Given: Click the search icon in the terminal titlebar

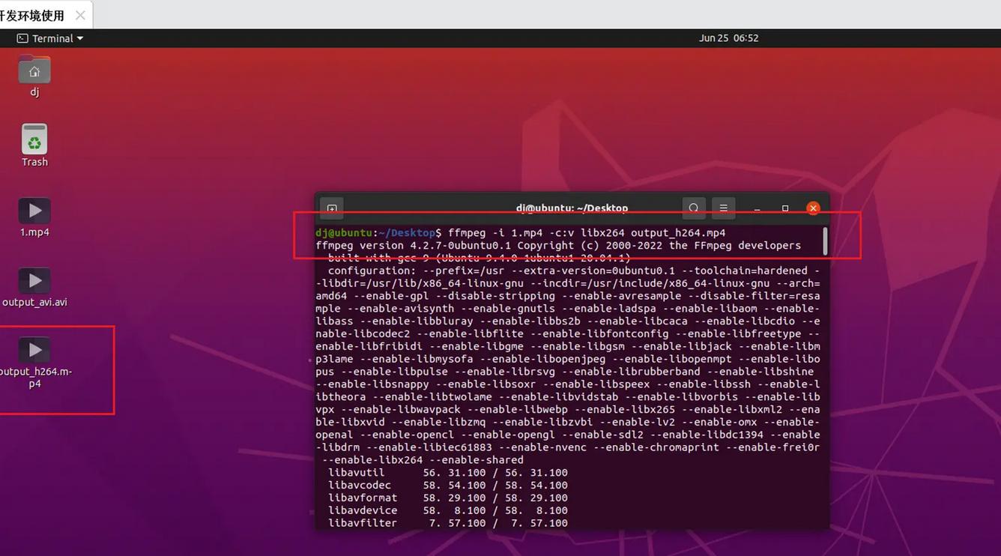Looking at the screenshot, I should pyautogui.click(x=693, y=208).
